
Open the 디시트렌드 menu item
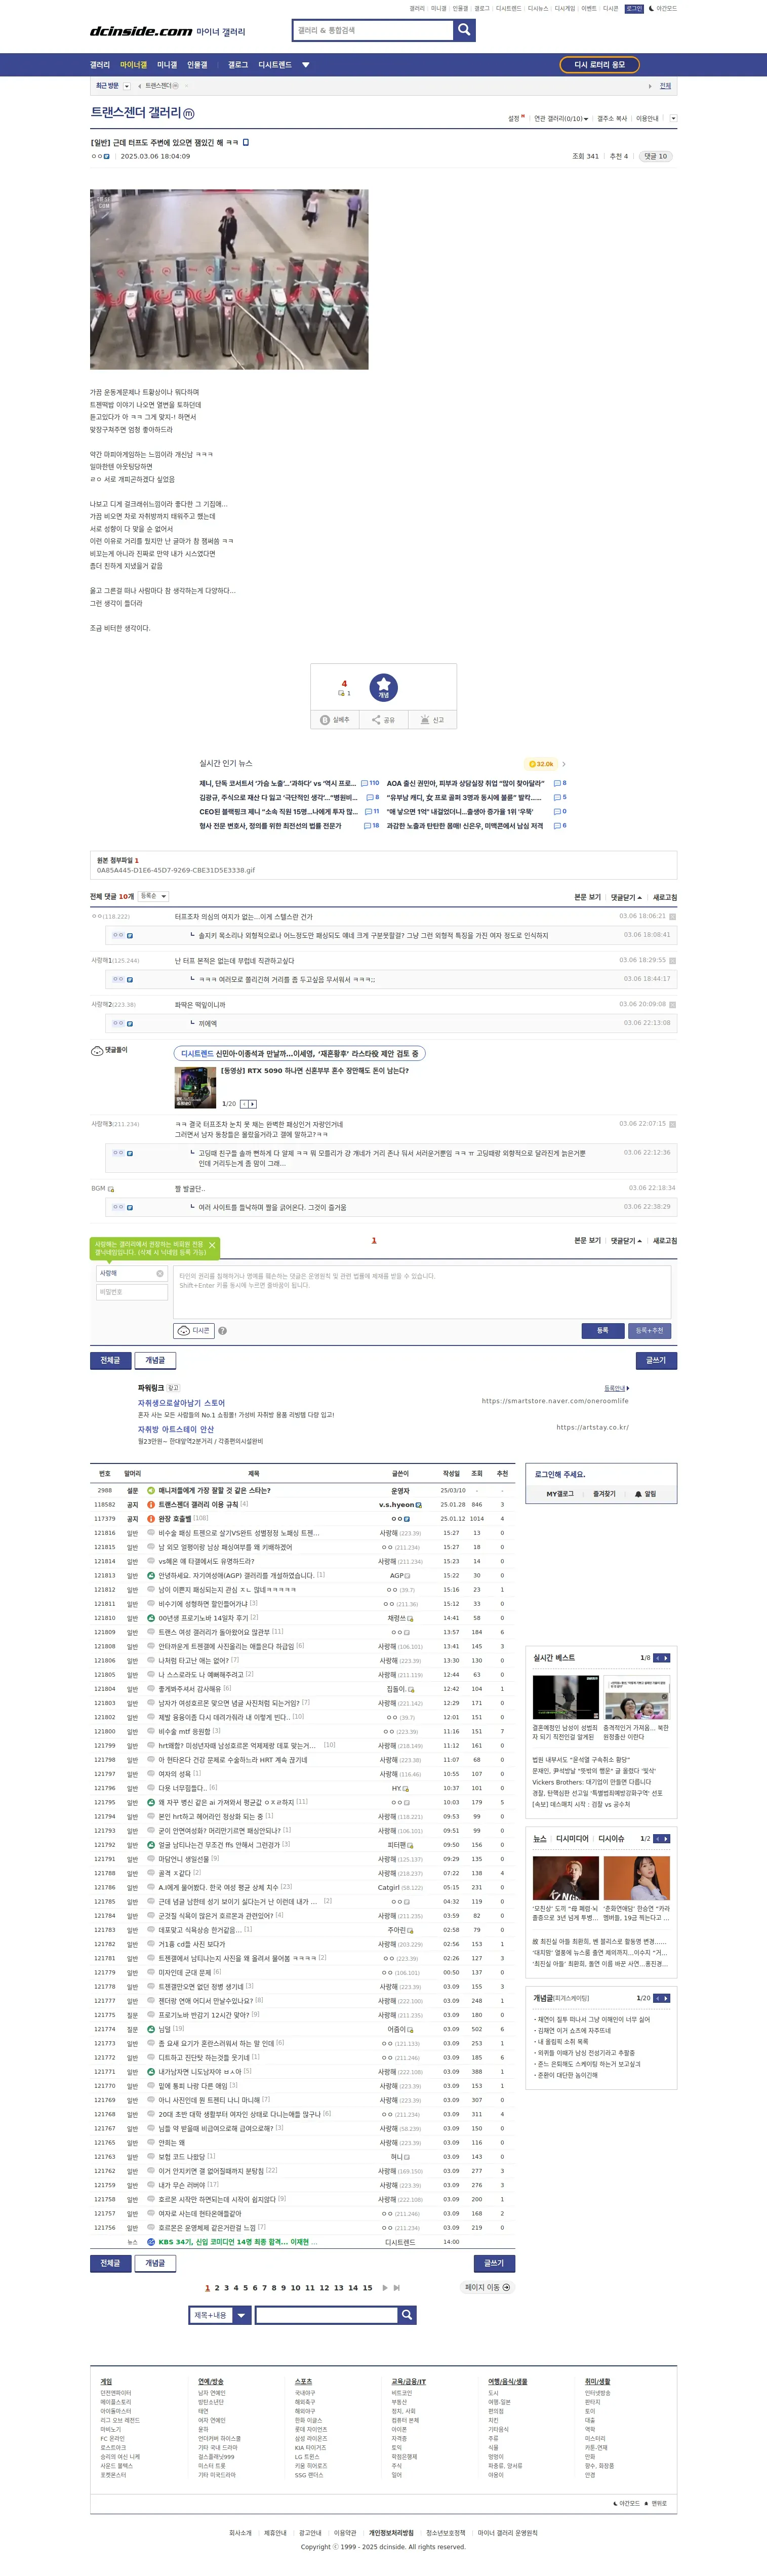point(275,65)
